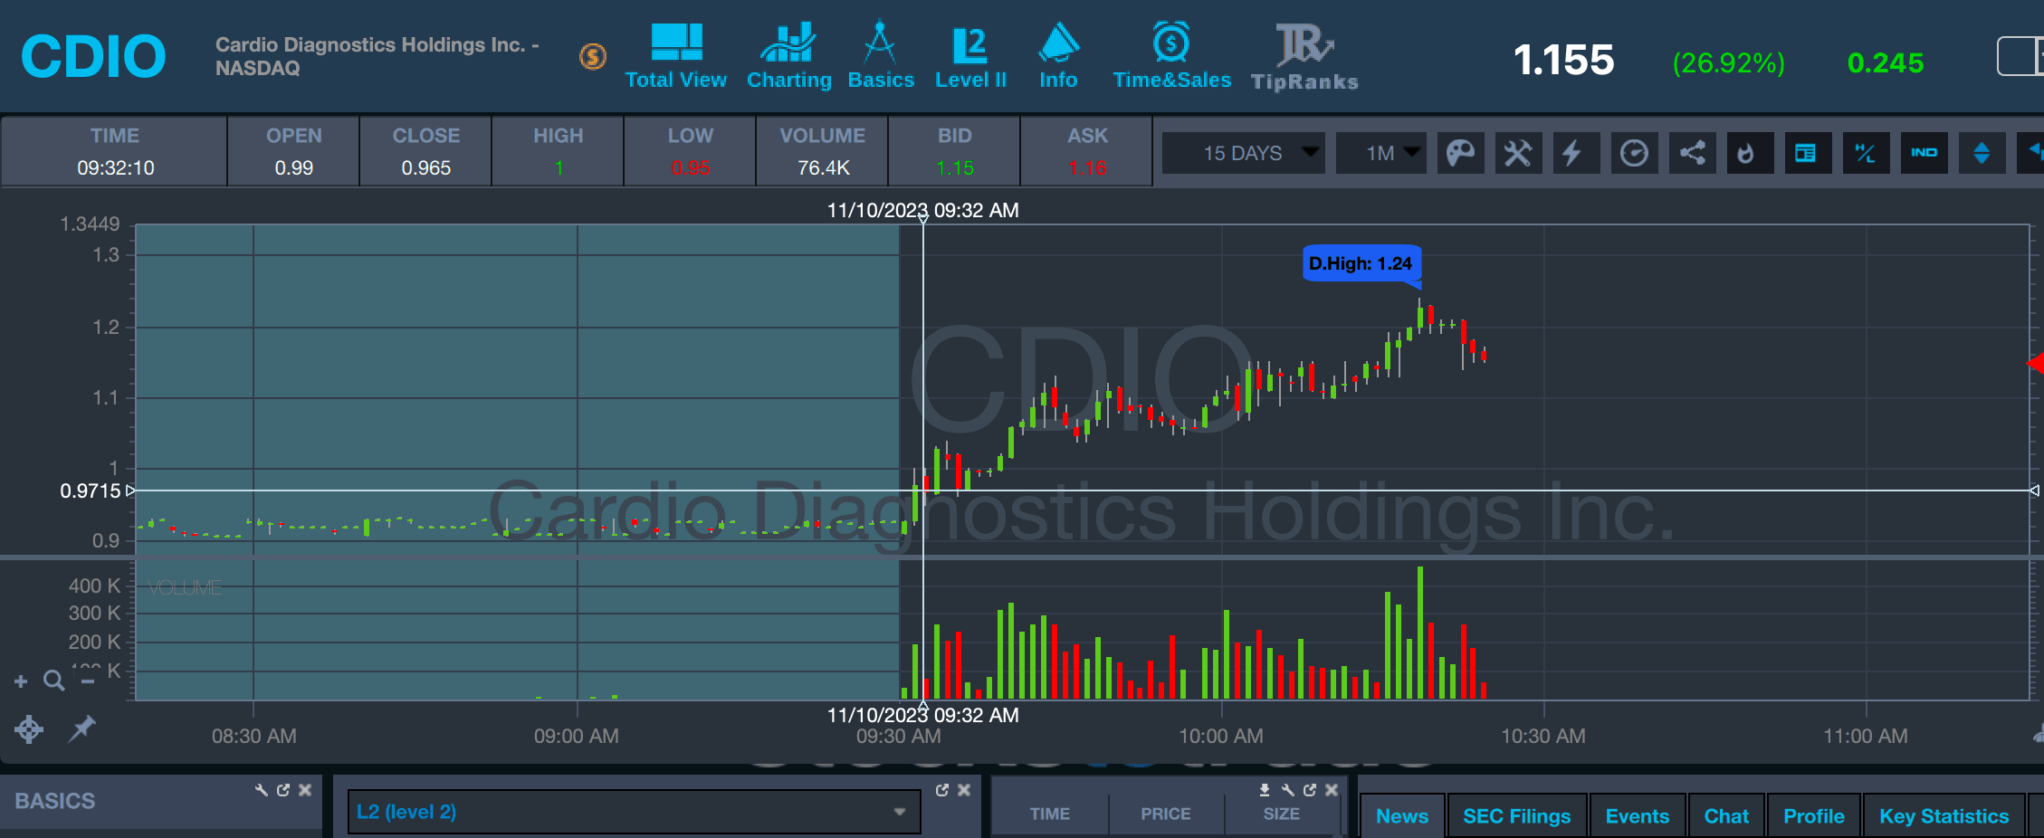Pop out the L2 (level 2) panel
The height and width of the screenshot is (838, 2044).
click(x=942, y=790)
